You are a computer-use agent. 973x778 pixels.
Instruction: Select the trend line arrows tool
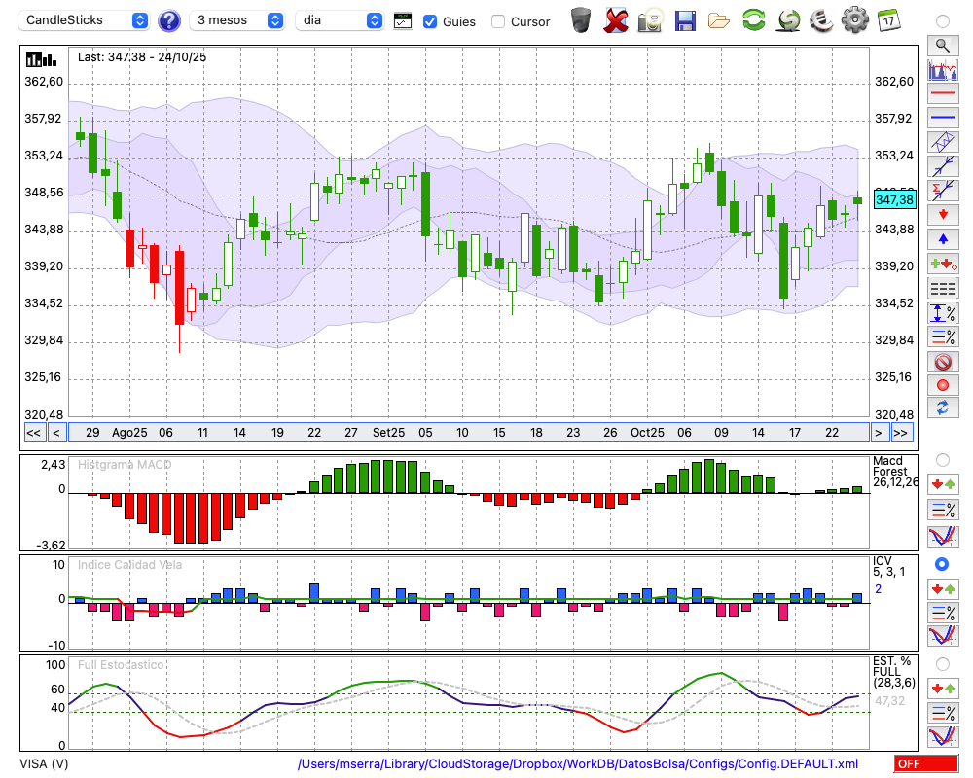[x=943, y=166]
